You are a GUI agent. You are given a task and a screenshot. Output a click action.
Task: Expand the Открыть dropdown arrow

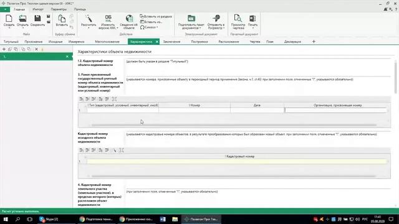pyautogui.click(x=23, y=28)
